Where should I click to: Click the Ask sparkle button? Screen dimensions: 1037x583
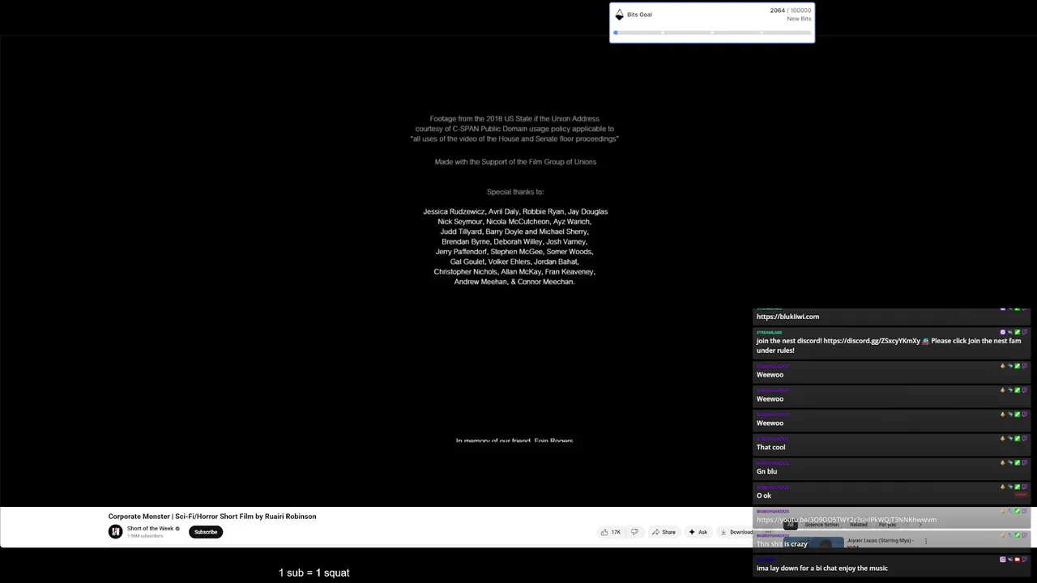698,532
